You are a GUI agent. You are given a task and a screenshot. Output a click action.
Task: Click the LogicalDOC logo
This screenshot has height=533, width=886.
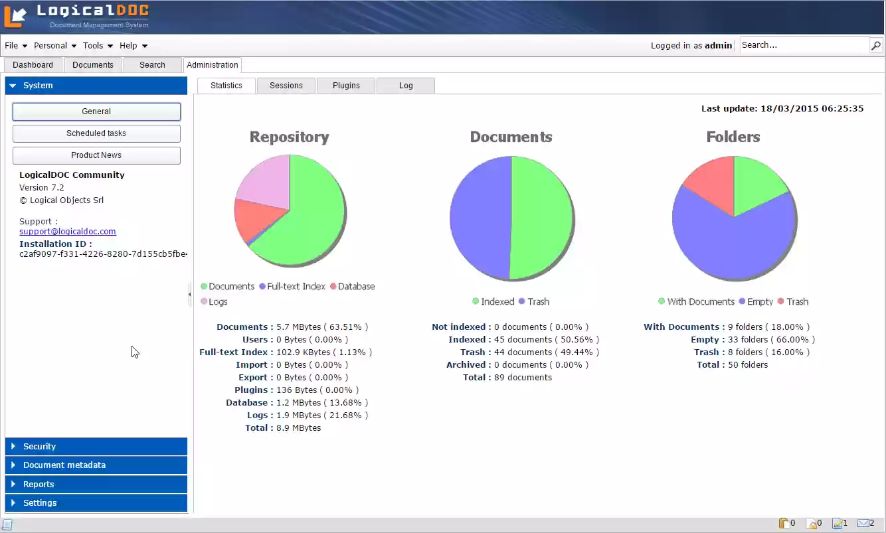pos(80,16)
